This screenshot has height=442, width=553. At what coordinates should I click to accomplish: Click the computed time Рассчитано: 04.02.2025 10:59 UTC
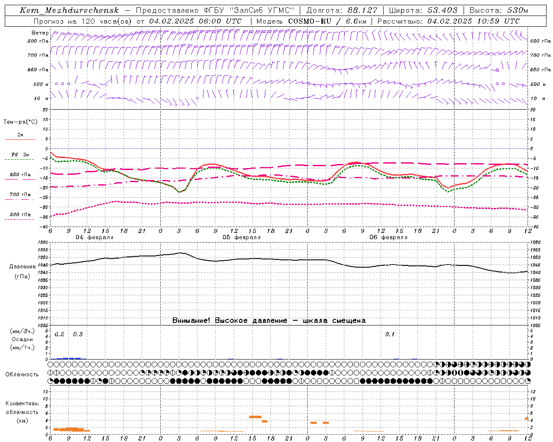click(448, 21)
